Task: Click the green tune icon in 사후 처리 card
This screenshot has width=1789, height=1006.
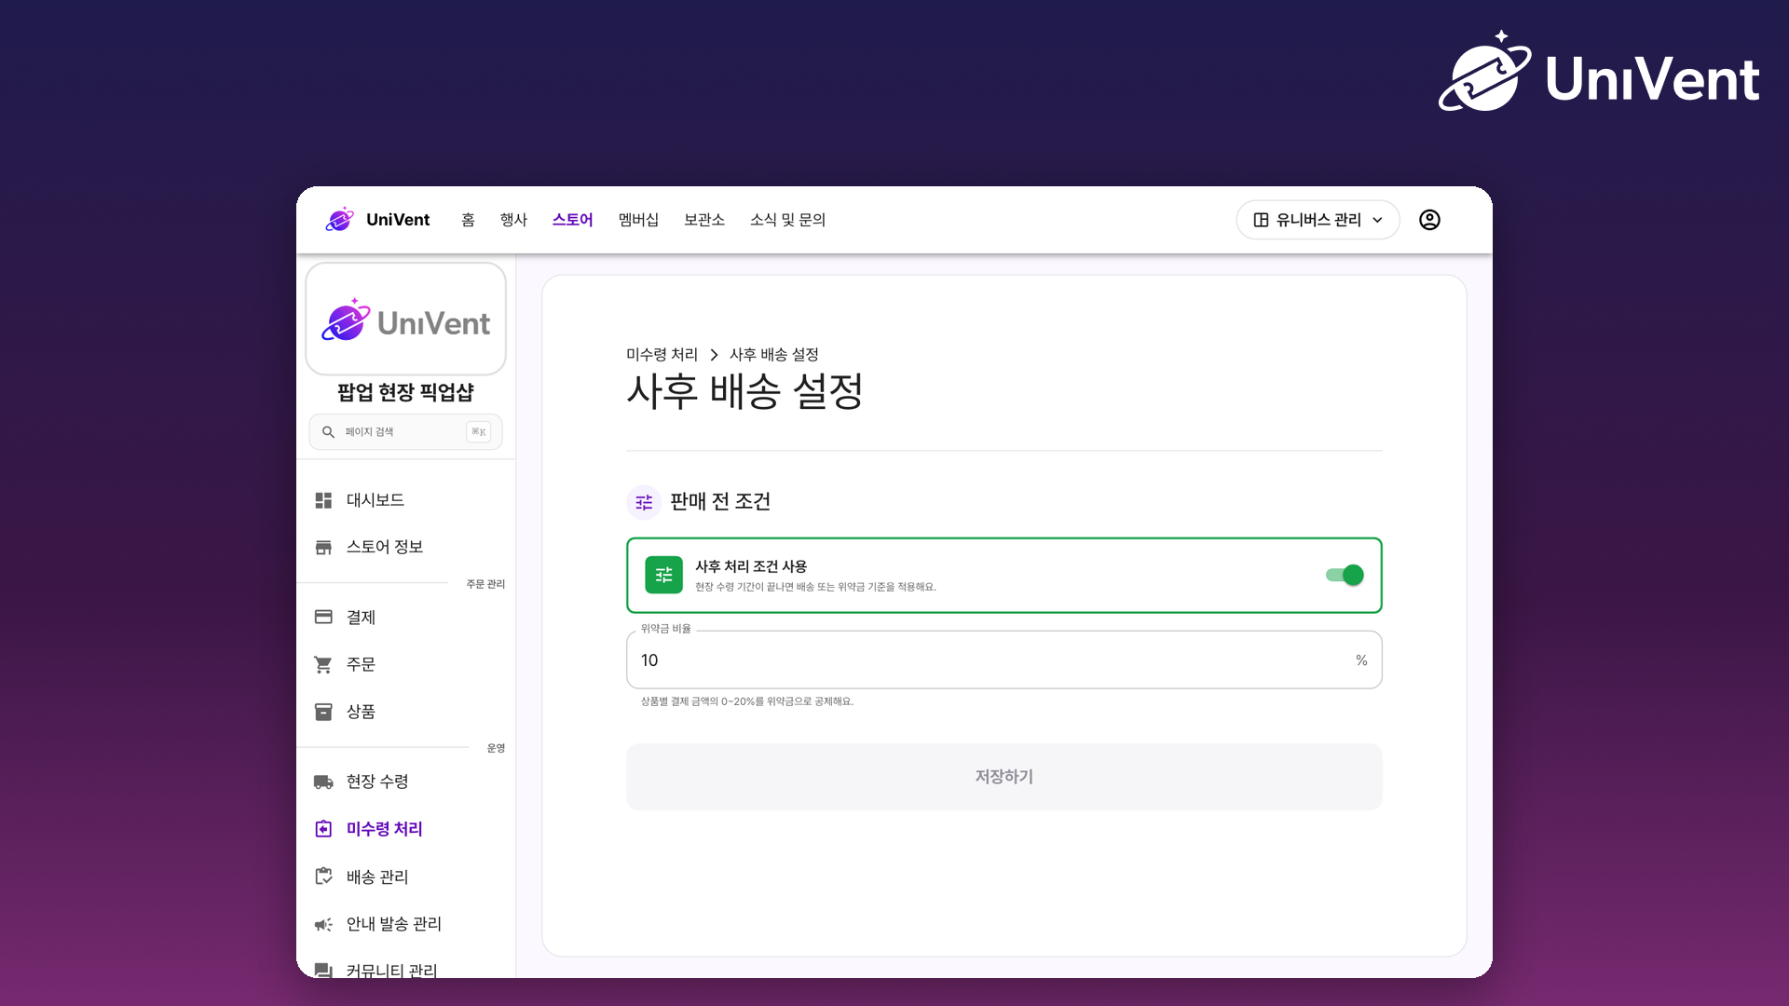Action: coord(663,575)
